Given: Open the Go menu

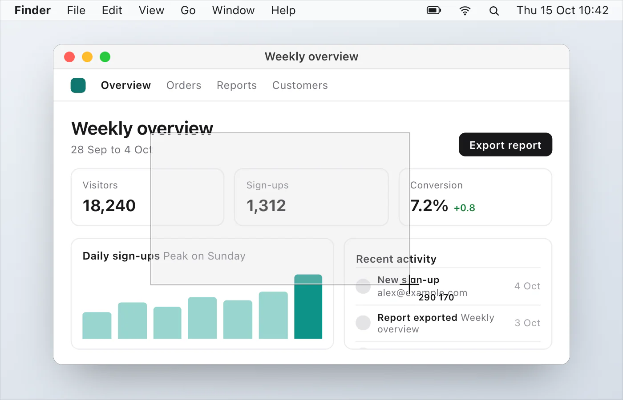Looking at the screenshot, I should [x=188, y=10].
